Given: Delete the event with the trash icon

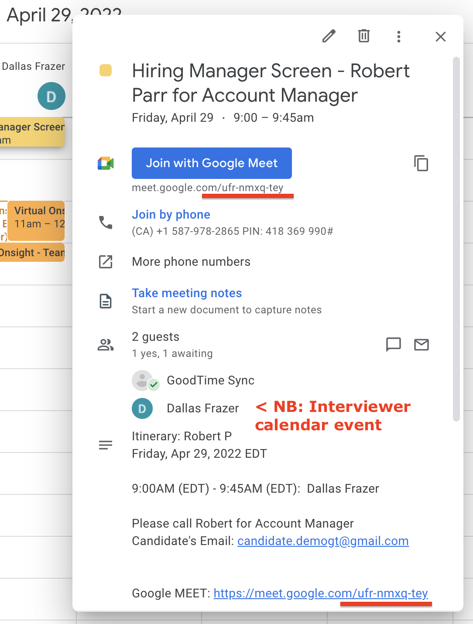Looking at the screenshot, I should (x=364, y=36).
